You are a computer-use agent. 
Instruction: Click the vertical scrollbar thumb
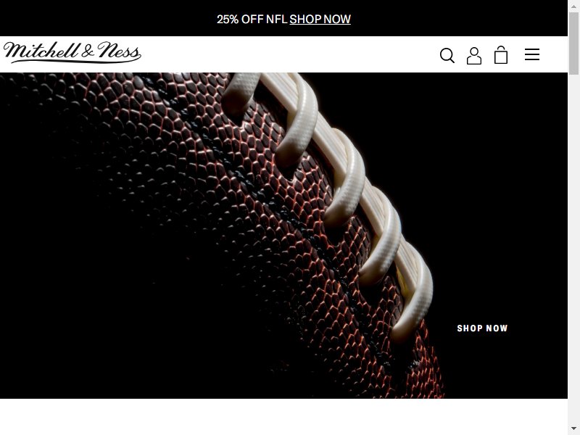point(573,43)
